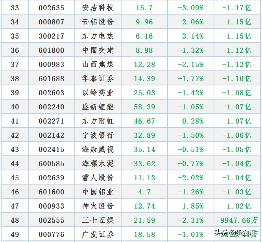This screenshot has width=262, height=242.
Task: Select stock code 000983
Action: (52, 65)
